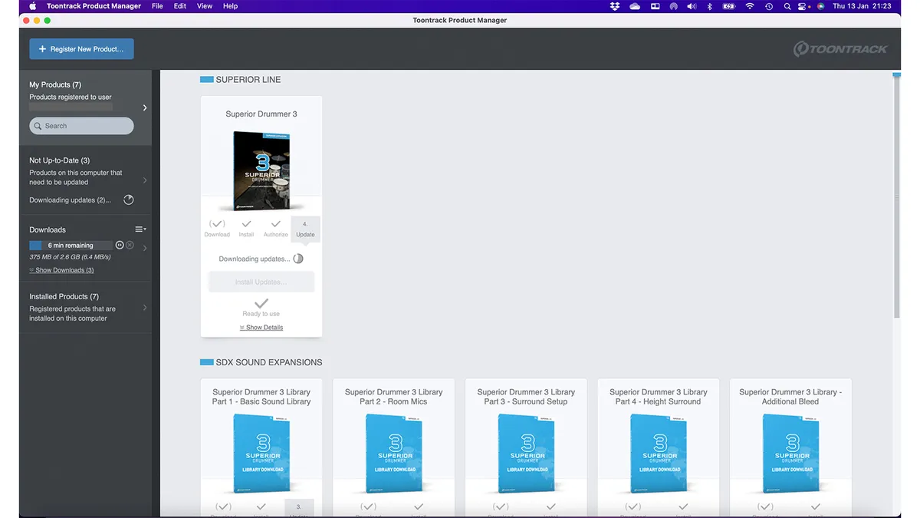This screenshot has height=518, width=920.
Task: Click the cloud sync menu bar icon
Action: click(635, 6)
